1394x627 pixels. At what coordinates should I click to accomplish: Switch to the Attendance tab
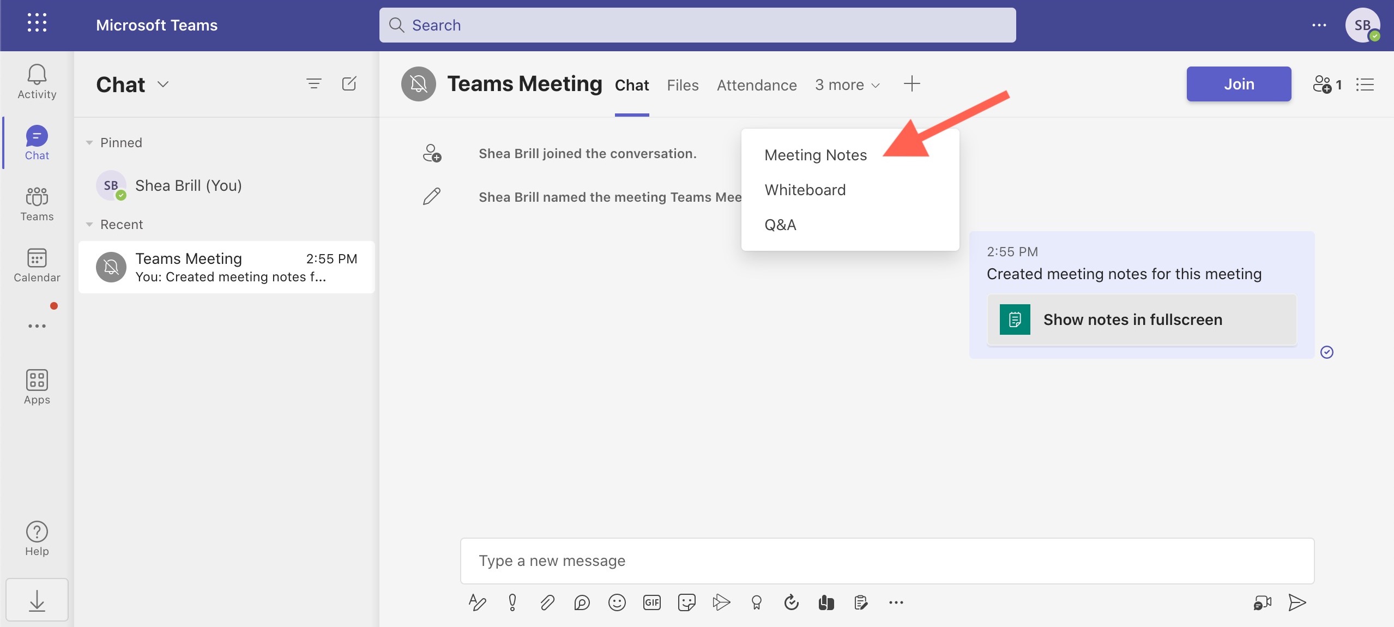(x=756, y=85)
